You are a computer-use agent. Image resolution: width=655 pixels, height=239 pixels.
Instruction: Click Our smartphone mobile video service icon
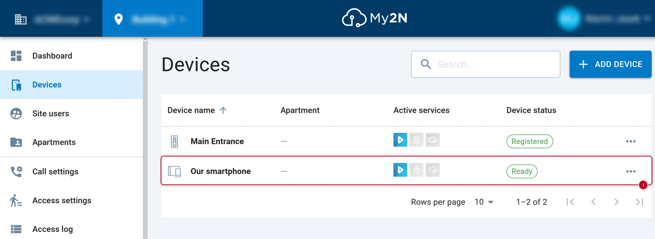click(400, 170)
